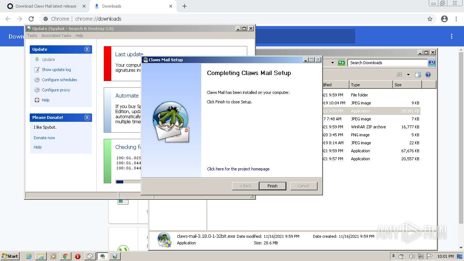Click Update in Spybot Update panel
The height and width of the screenshot is (261, 464).
[48, 59]
